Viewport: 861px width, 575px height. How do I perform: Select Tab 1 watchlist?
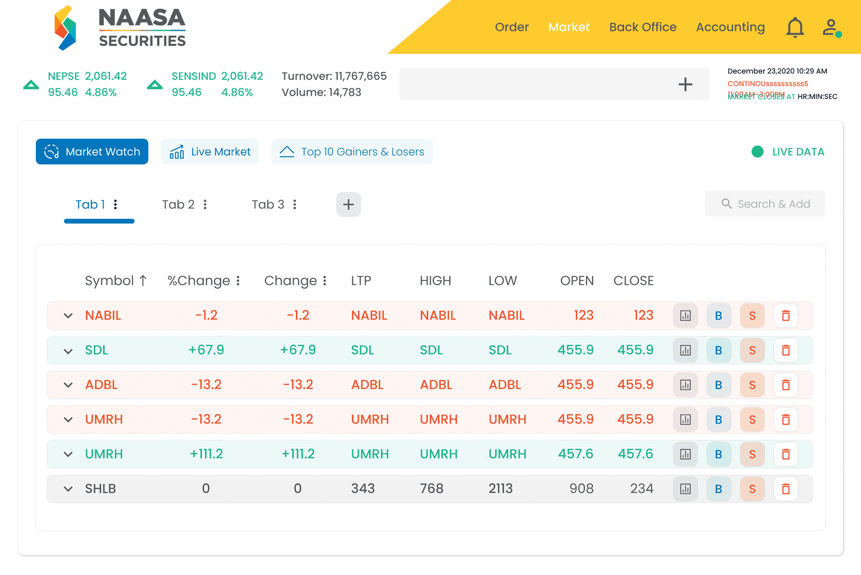point(90,204)
